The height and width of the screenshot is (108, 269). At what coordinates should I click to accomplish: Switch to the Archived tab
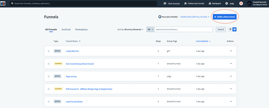point(66,29)
